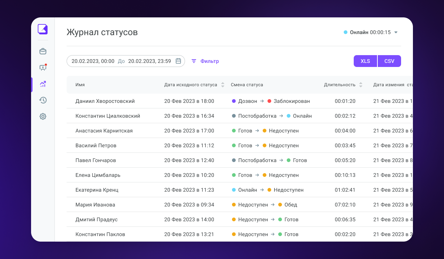444x259 pixels.
Task: Export the journal as XLS
Action: click(x=365, y=61)
